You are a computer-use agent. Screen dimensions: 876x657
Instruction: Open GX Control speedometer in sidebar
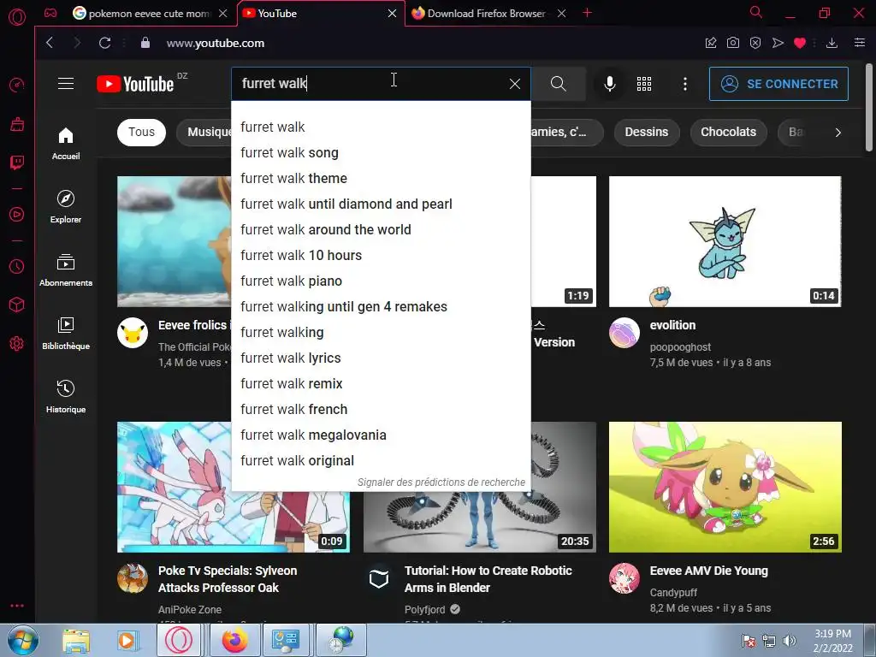pos(17,85)
